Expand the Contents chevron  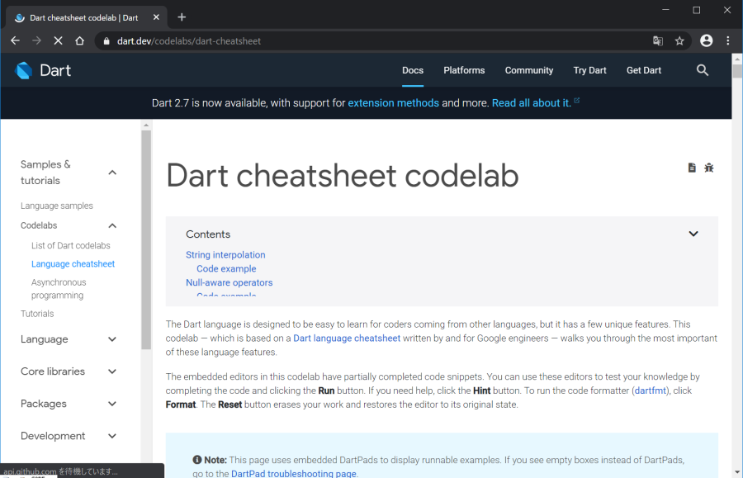693,234
